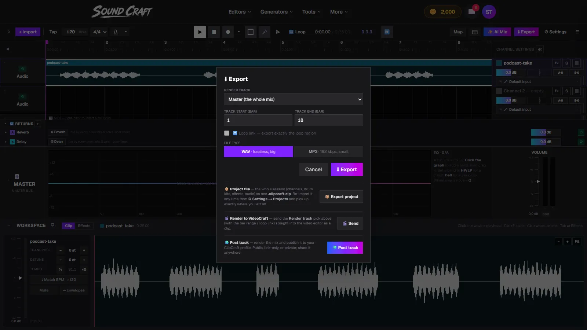Viewport: 587px width, 330px height.
Task: Click the Import button
Action: pyautogui.click(x=28, y=32)
